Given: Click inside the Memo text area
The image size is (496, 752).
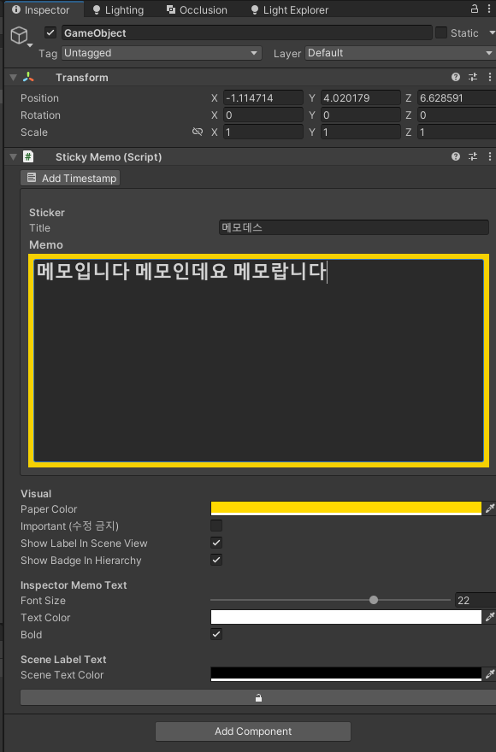Looking at the screenshot, I should (x=258, y=360).
